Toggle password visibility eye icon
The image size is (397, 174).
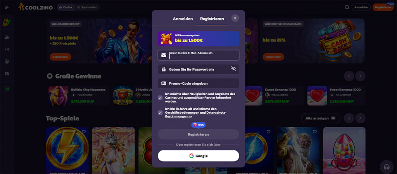[x=233, y=69]
